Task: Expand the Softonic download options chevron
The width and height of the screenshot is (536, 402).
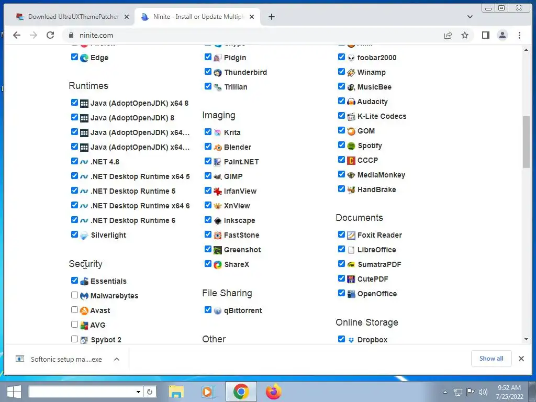Action: coord(117,359)
